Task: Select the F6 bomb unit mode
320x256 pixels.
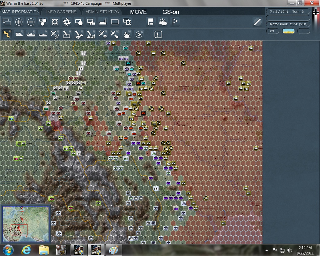Action: (x=67, y=34)
